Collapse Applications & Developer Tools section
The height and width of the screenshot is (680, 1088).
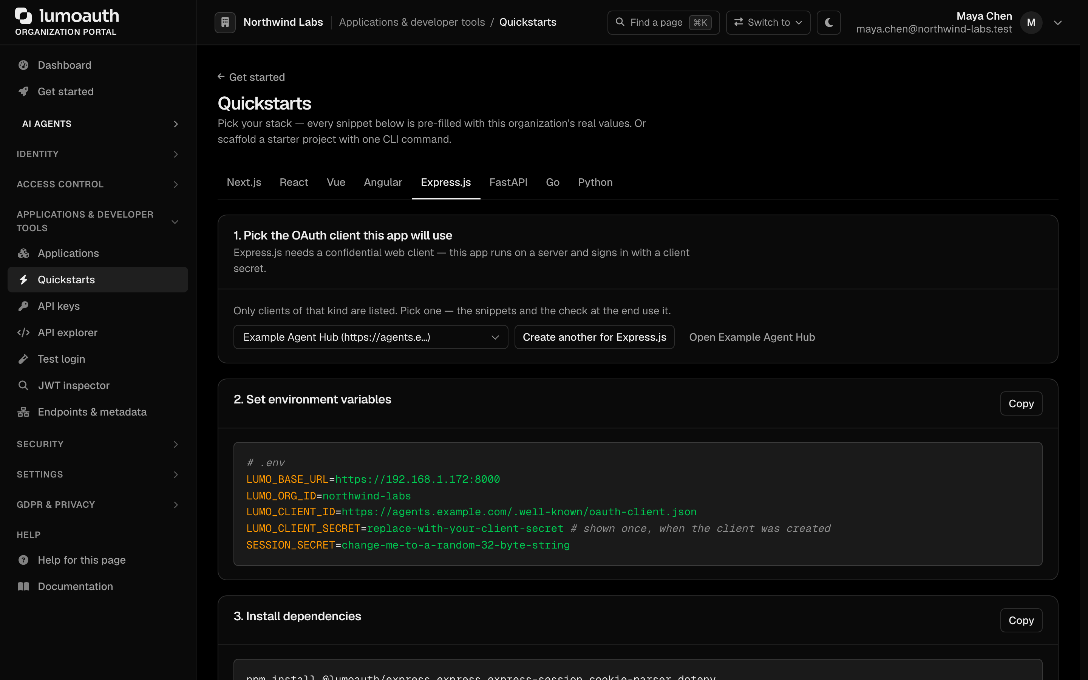tap(98, 221)
